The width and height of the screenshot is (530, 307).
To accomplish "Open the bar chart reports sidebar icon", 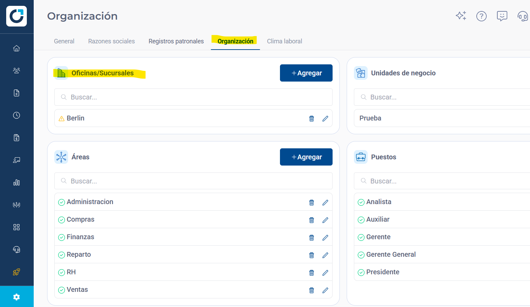I will coord(17,182).
